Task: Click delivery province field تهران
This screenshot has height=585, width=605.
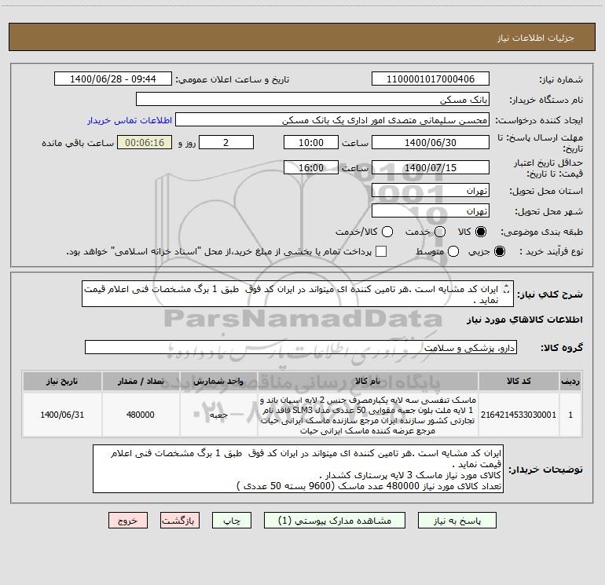Action: tap(431, 191)
